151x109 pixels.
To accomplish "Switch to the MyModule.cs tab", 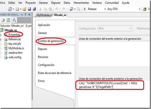I will tap(44, 15).
